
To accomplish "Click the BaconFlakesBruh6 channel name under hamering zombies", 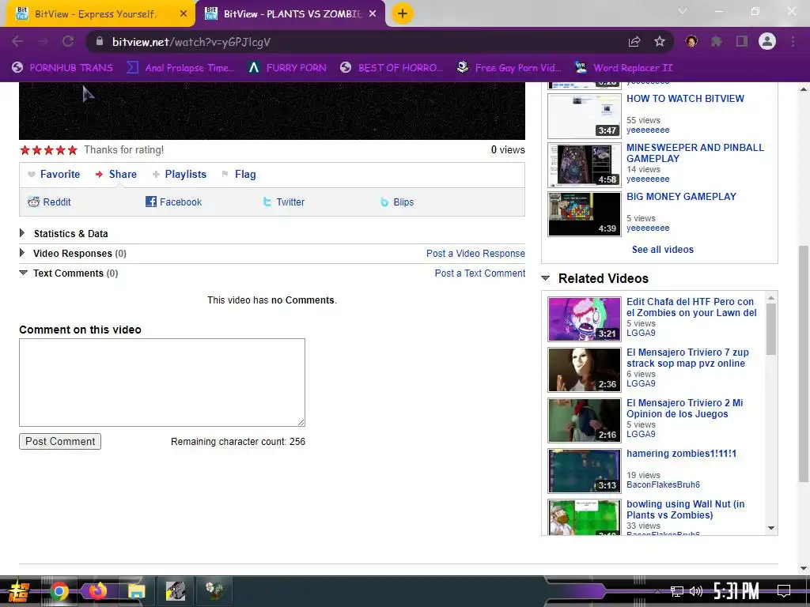I will tap(663, 484).
